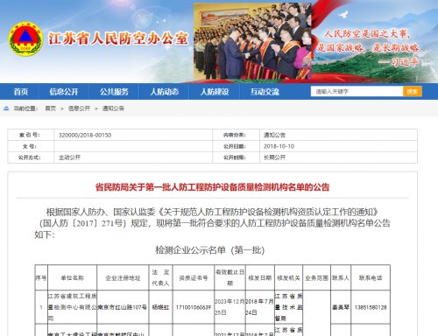Open the 人防建设 navigation item
Image resolution: width=438 pixels, height=336 pixels.
tap(215, 92)
